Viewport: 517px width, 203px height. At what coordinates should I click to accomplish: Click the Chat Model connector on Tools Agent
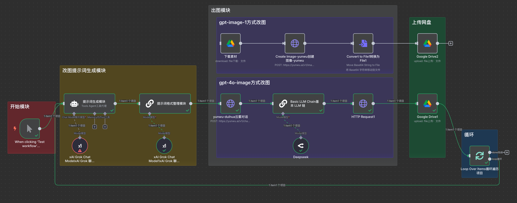point(74,114)
